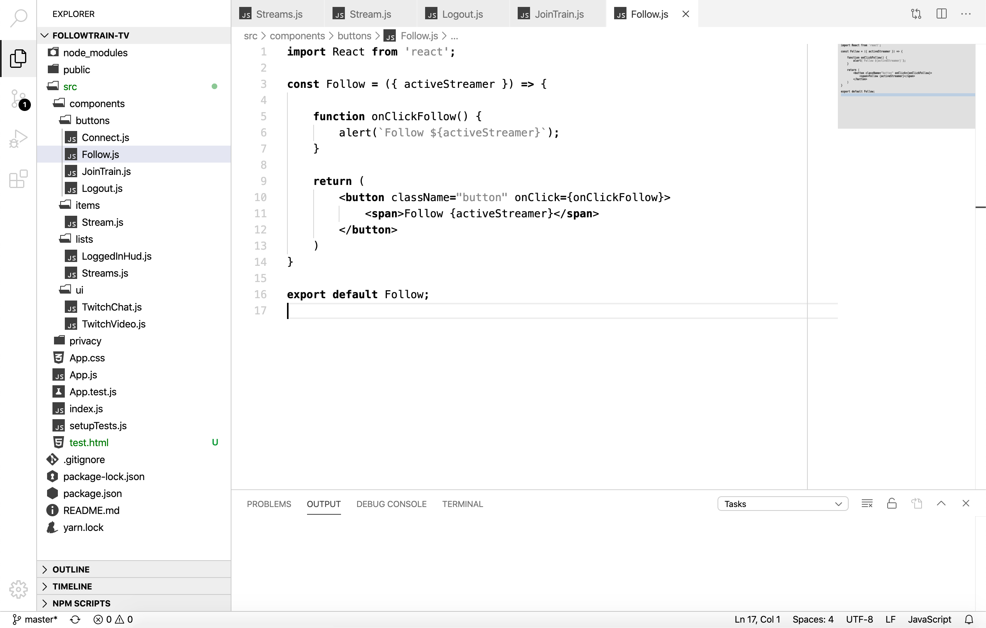Open the TERMINAL panel tab
986x628 pixels.
(x=462, y=504)
